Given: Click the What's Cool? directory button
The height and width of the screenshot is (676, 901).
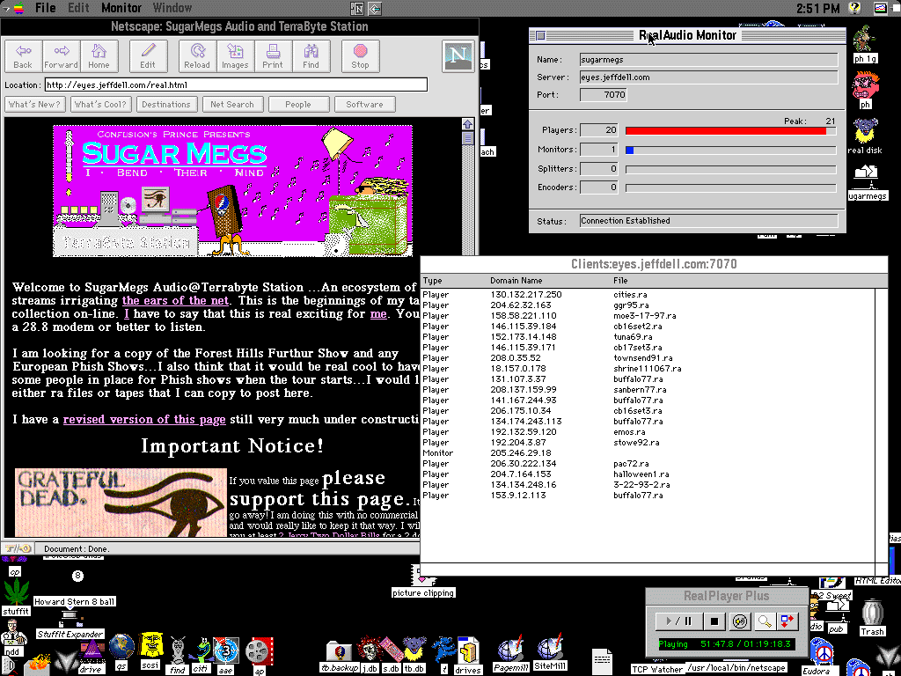Looking at the screenshot, I should click(x=100, y=105).
